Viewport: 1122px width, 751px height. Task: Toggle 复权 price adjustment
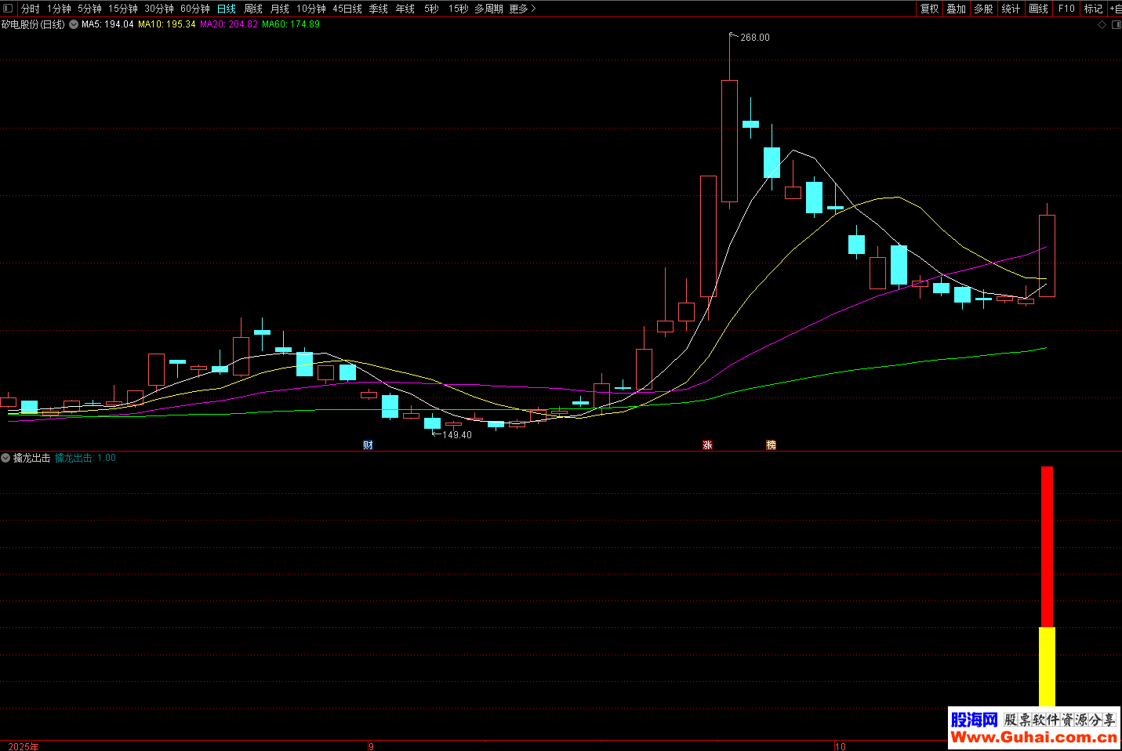coord(929,9)
